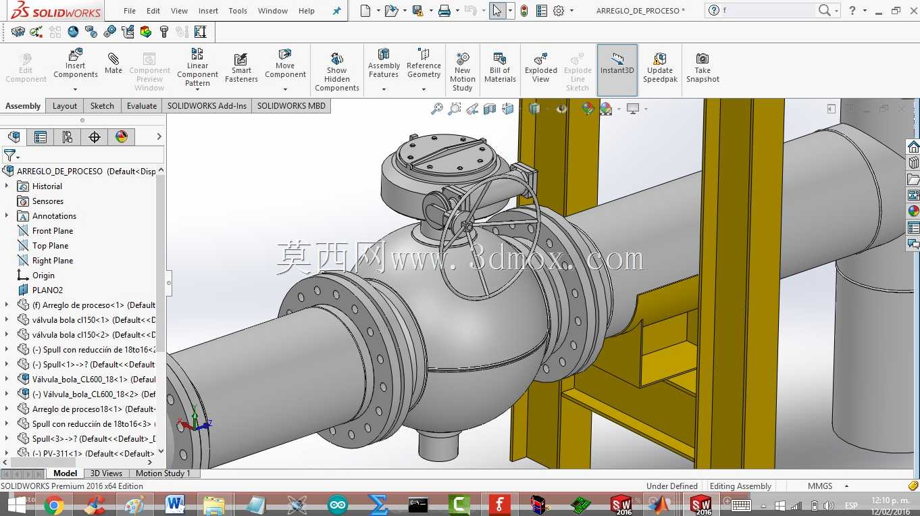920x516 pixels.
Task: Expand the Historial tree node
Action: tap(7, 186)
